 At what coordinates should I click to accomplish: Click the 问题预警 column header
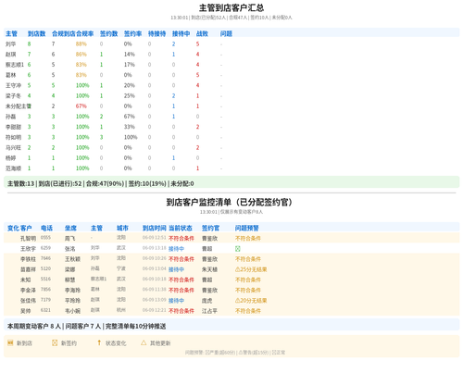point(247,228)
